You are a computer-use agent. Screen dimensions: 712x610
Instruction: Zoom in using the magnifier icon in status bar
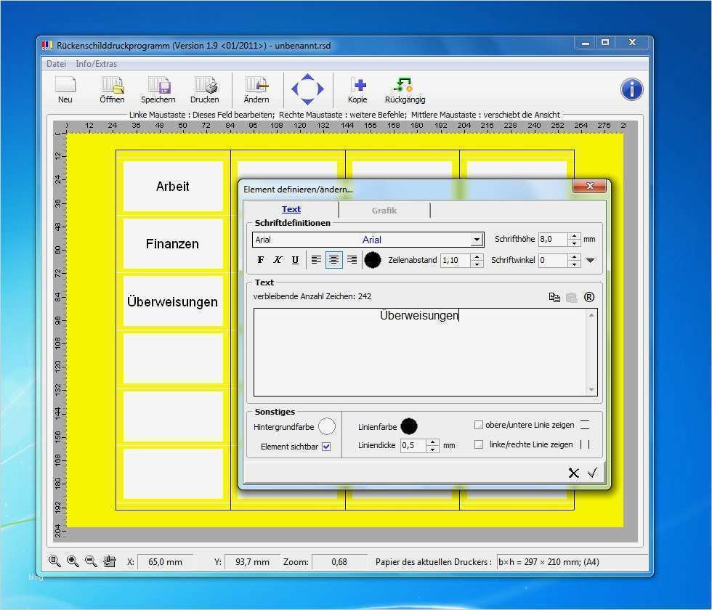[72, 561]
